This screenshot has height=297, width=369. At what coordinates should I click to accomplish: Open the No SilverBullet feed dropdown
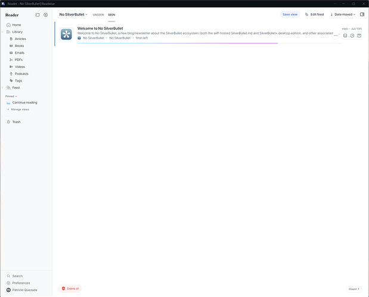[x=73, y=14]
